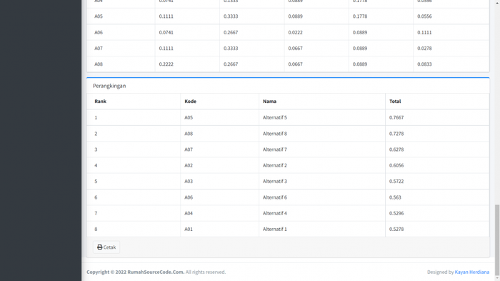This screenshot has height=281, width=500.
Task: Click Alternatif 5 in ranking table
Action: click(275, 117)
